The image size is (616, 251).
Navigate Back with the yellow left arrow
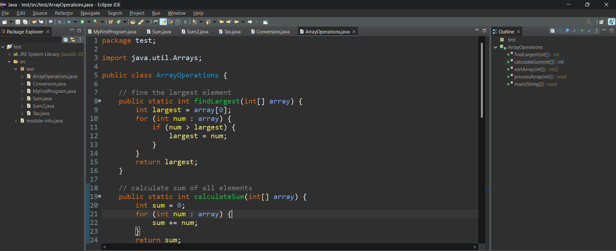[x=236, y=22]
